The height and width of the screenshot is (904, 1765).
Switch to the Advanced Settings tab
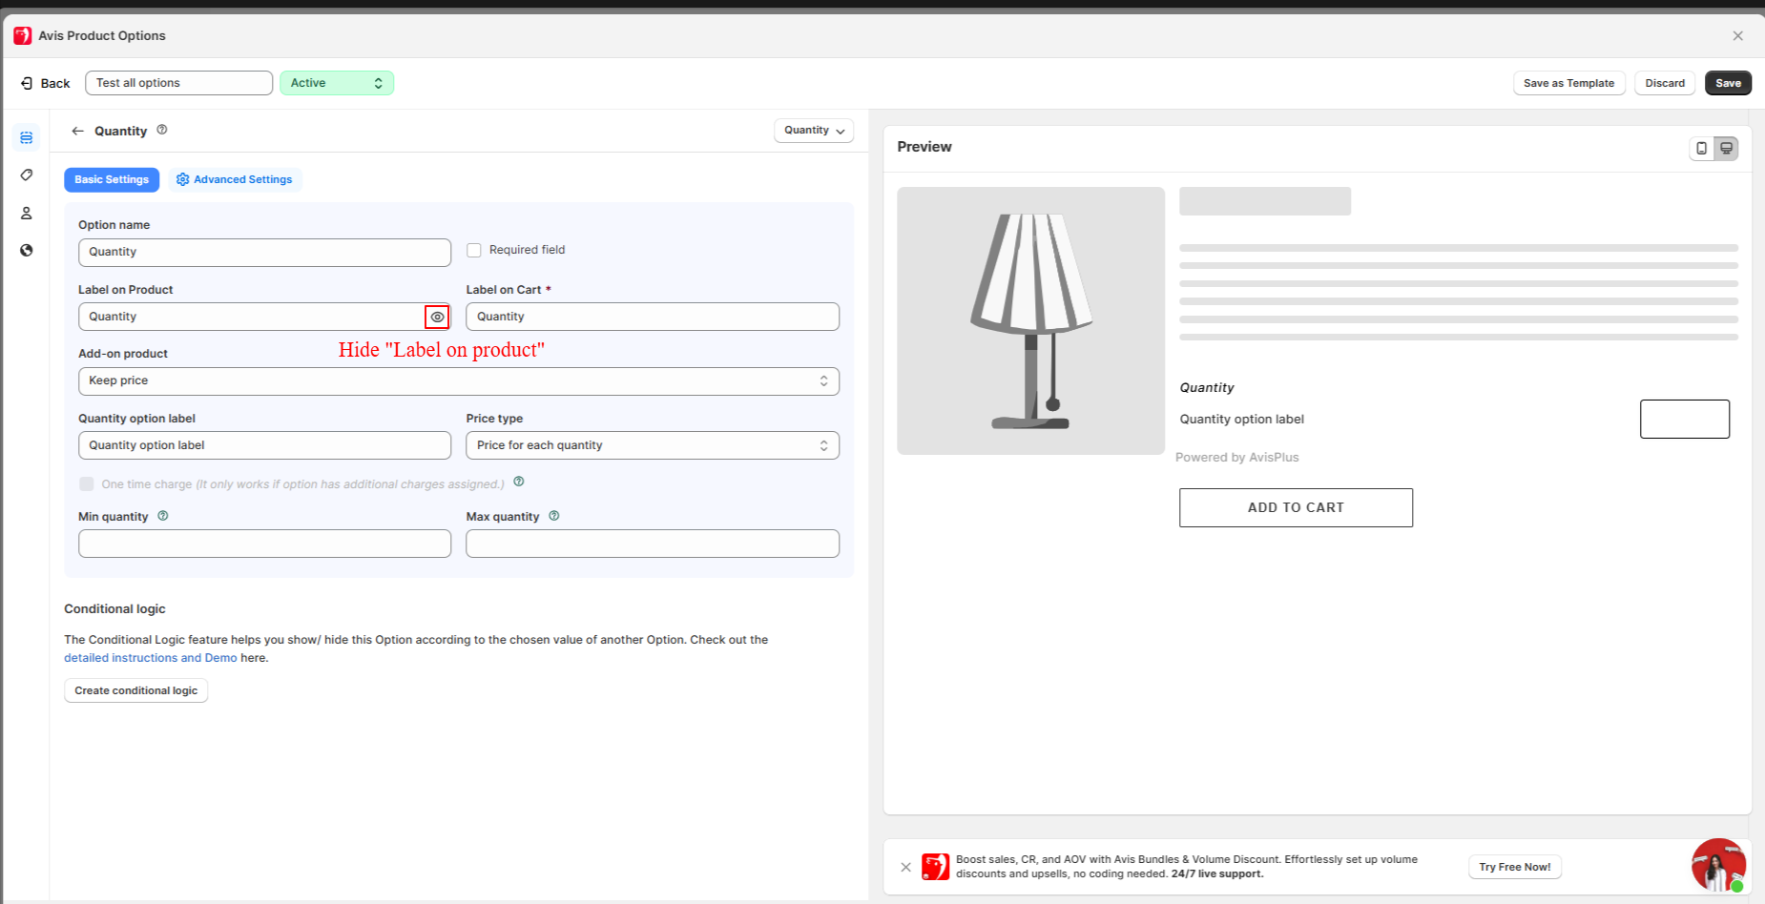(235, 179)
